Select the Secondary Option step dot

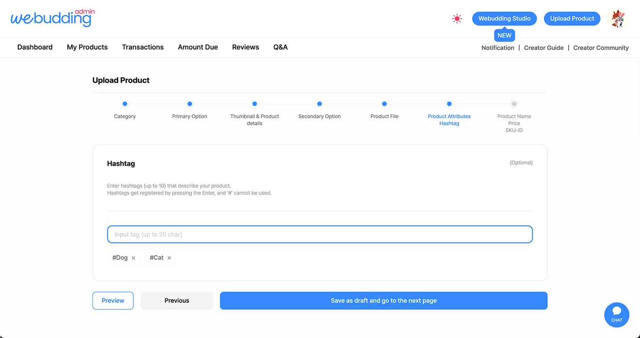pyautogui.click(x=319, y=104)
